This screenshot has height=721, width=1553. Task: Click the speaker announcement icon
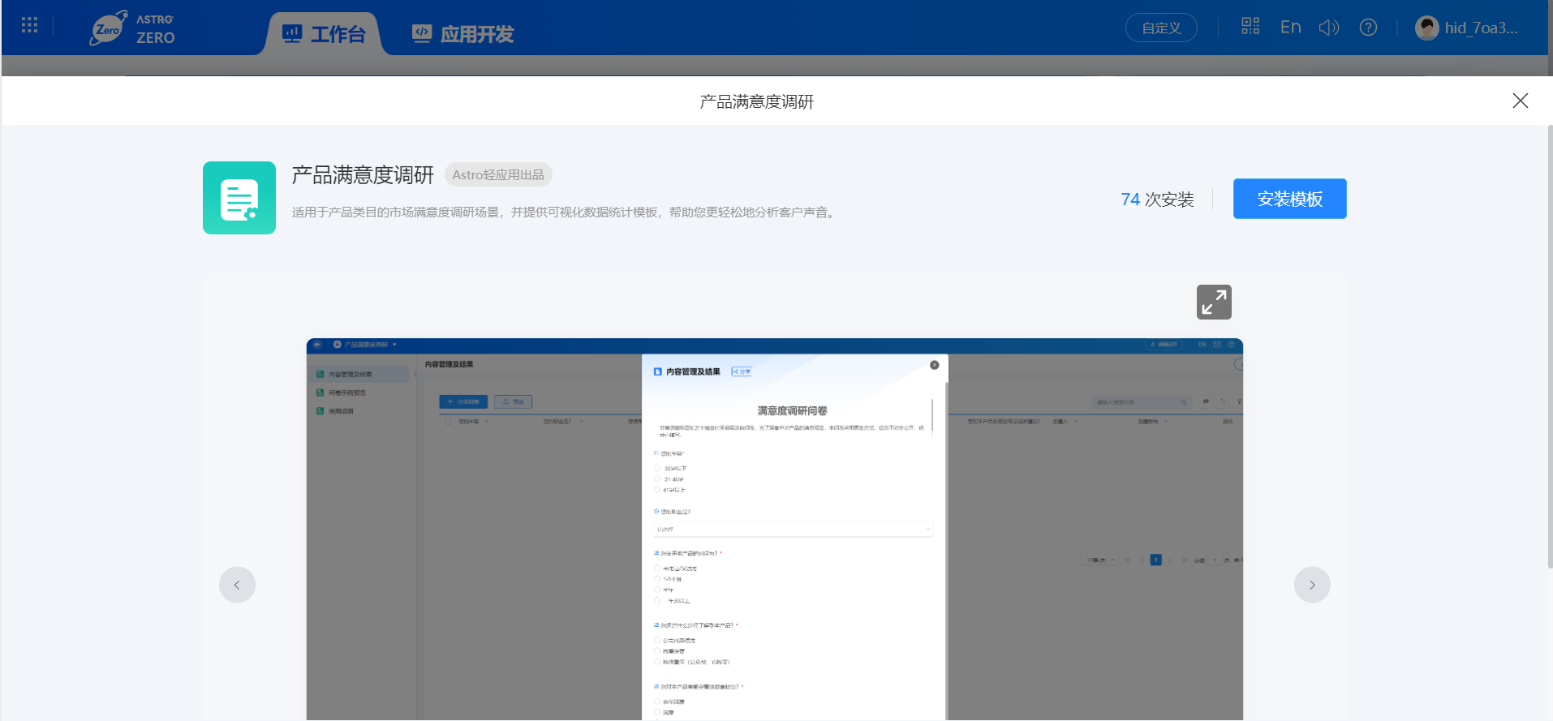(1329, 28)
